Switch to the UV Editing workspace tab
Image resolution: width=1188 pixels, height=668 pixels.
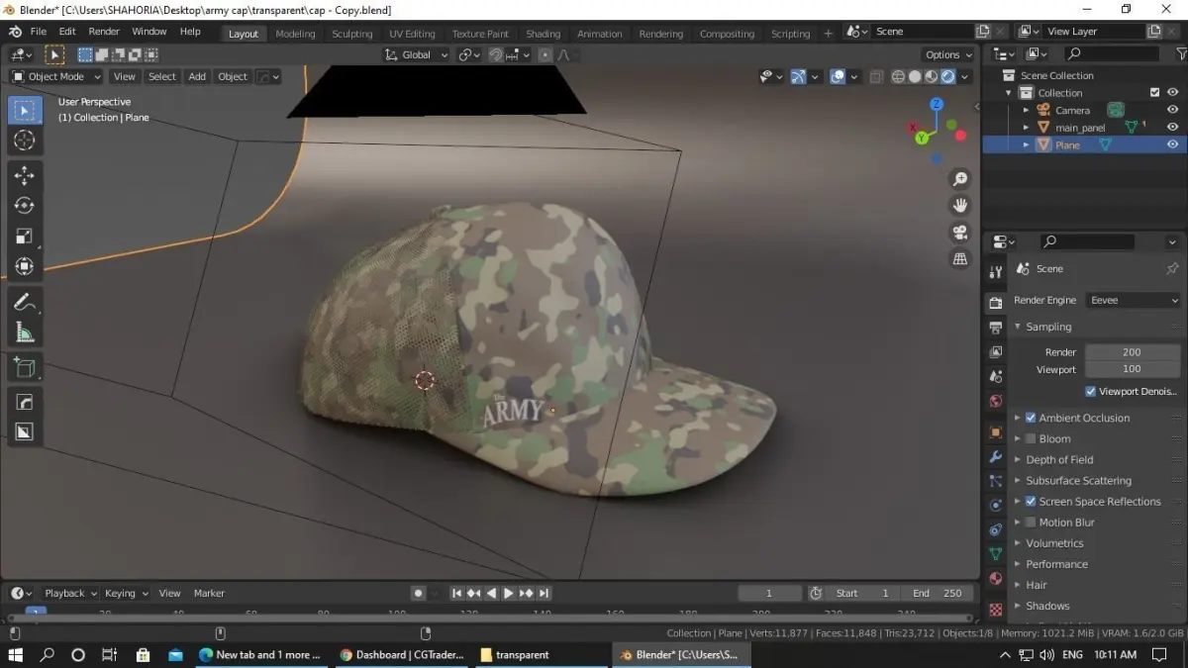[x=411, y=34]
